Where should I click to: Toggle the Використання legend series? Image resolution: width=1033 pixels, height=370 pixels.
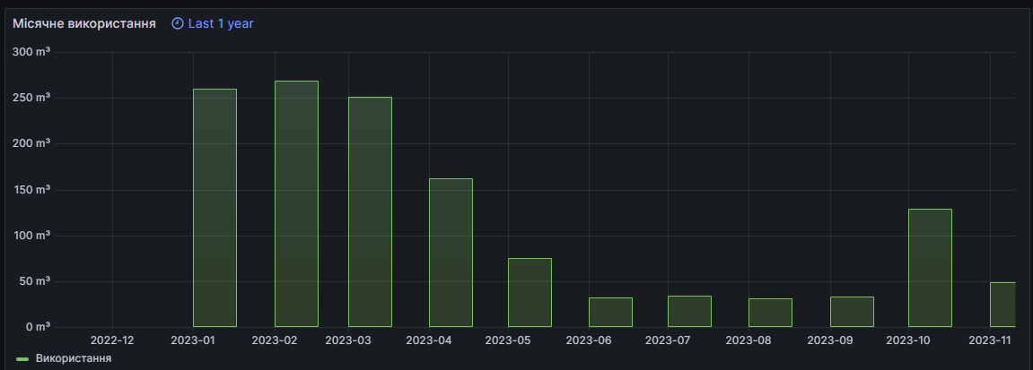coord(73,358)
